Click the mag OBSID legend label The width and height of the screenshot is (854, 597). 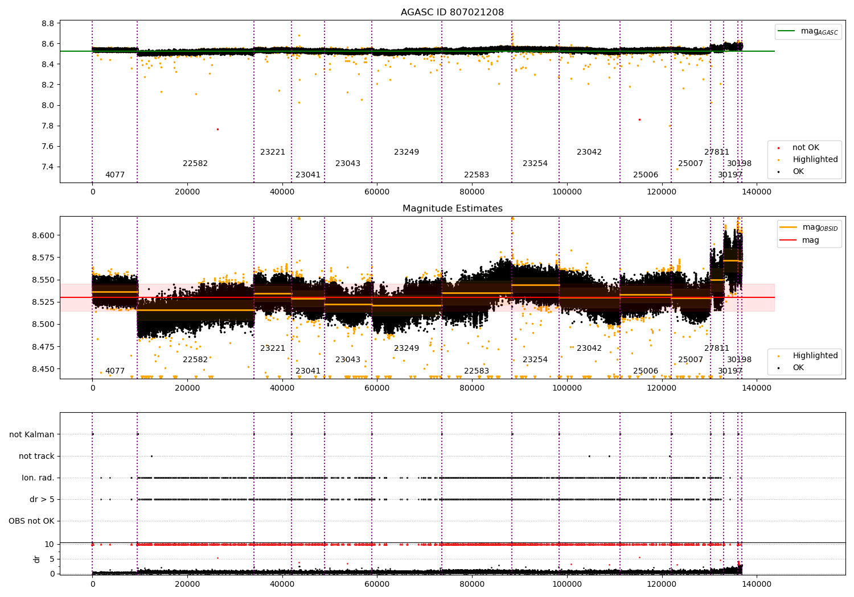pos(820,227)
